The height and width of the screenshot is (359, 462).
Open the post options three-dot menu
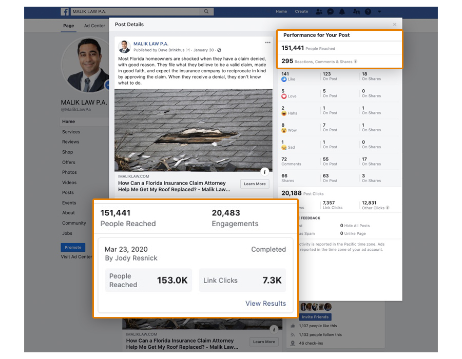coord(267,43)
